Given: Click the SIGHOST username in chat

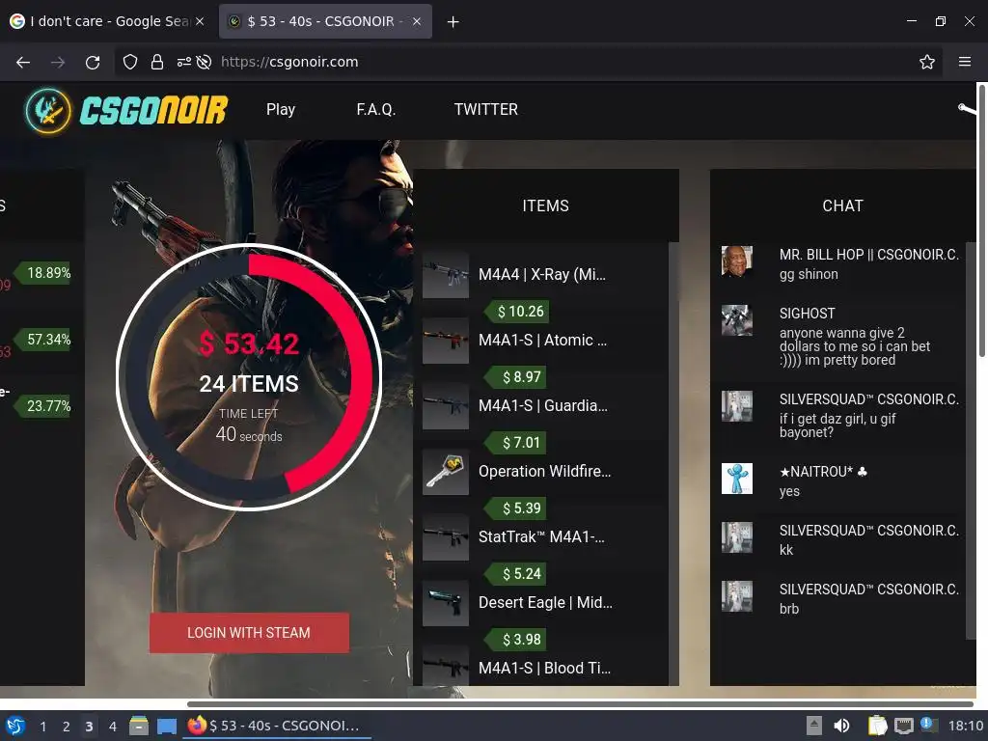Looking at the screenshot, I should click(x=808, y=314).
